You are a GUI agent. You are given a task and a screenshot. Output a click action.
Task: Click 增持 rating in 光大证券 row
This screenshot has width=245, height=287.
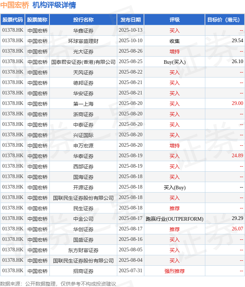[175, 52]
